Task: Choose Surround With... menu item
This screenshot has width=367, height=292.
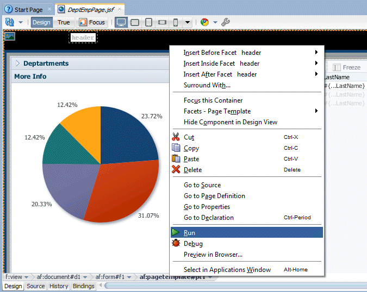Action: click(247, 85)
